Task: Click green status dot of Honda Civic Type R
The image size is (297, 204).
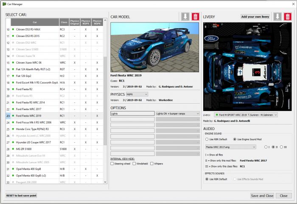Action: point(13,129)
